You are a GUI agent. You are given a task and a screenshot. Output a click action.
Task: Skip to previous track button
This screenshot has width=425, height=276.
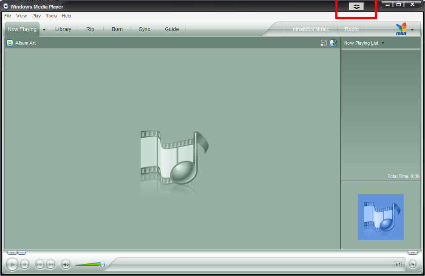click(40, 264)
